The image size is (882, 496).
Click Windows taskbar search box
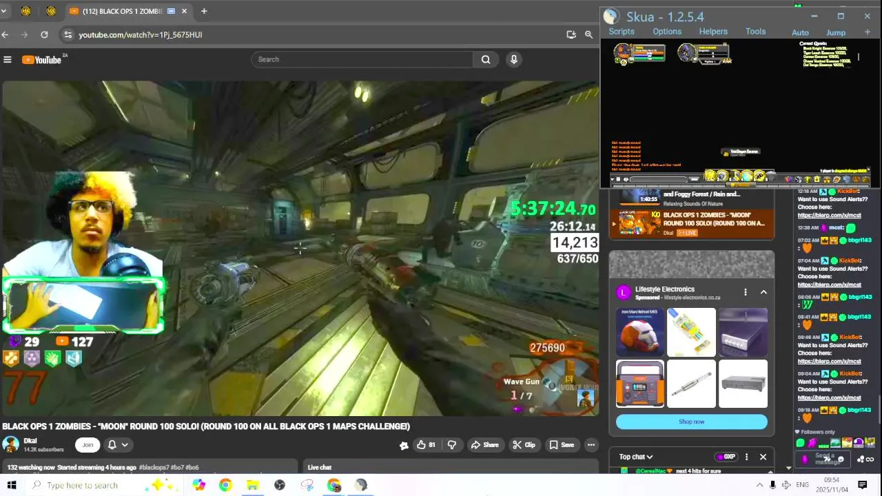point(105,485)
